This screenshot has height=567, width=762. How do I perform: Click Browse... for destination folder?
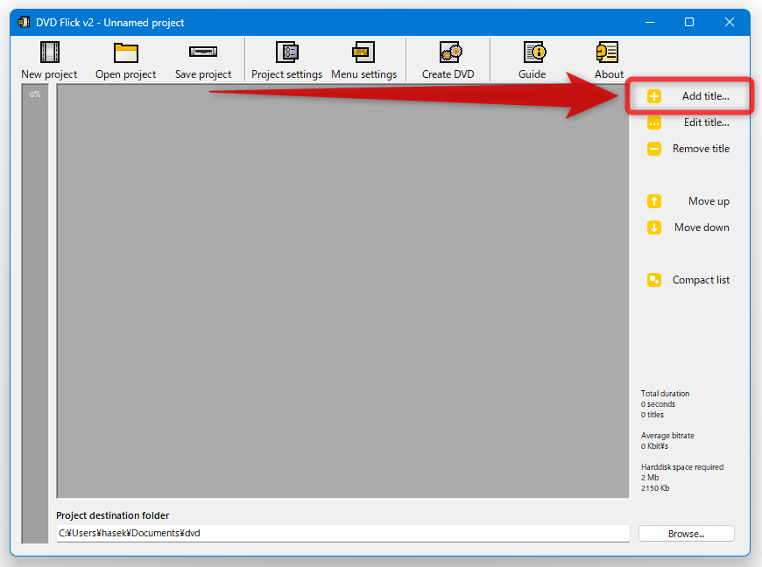(686, 534)
